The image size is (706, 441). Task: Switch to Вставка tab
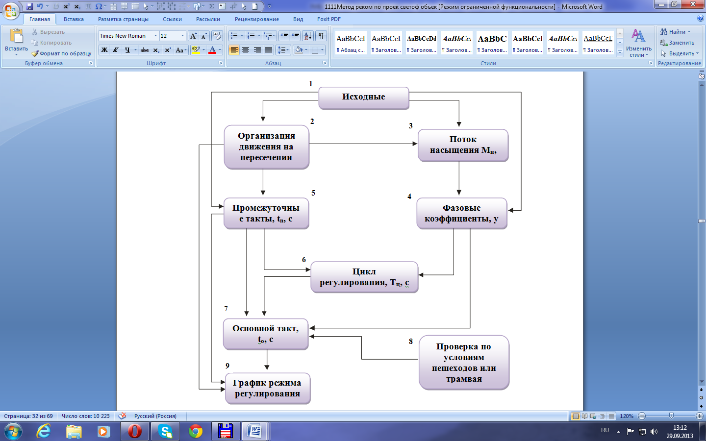click(74, 19)
